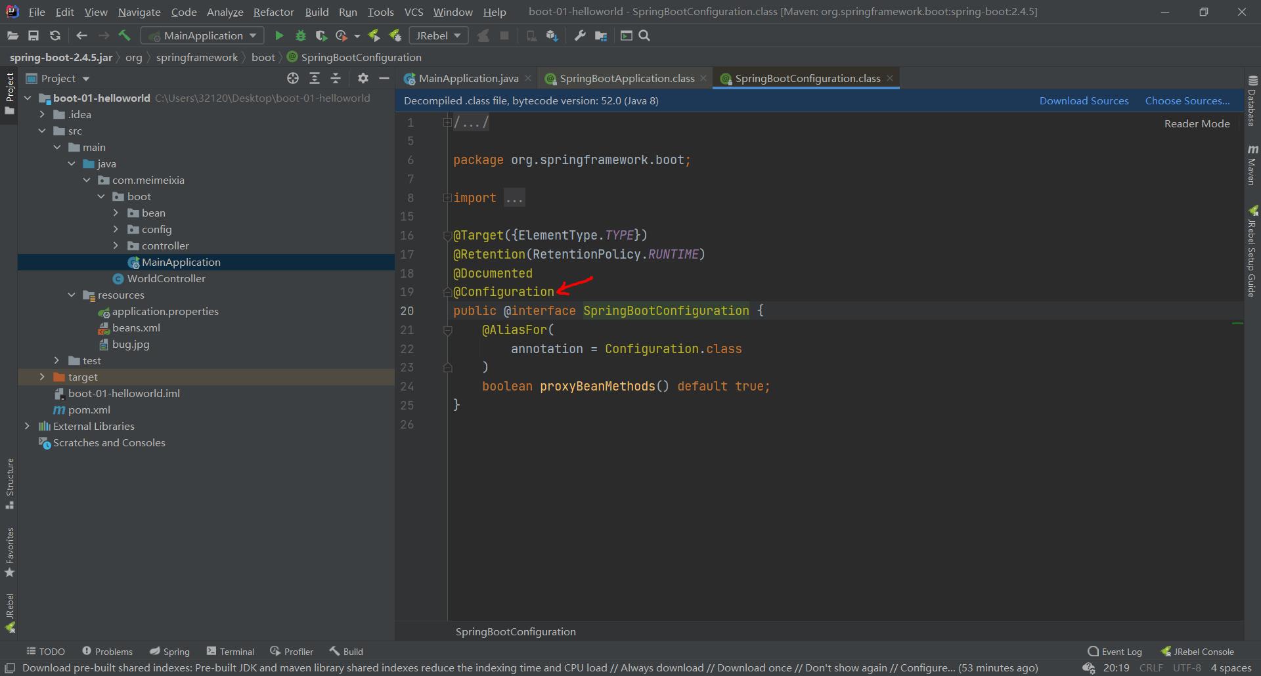Click the Save All toolbar icon

click(33, 35)
